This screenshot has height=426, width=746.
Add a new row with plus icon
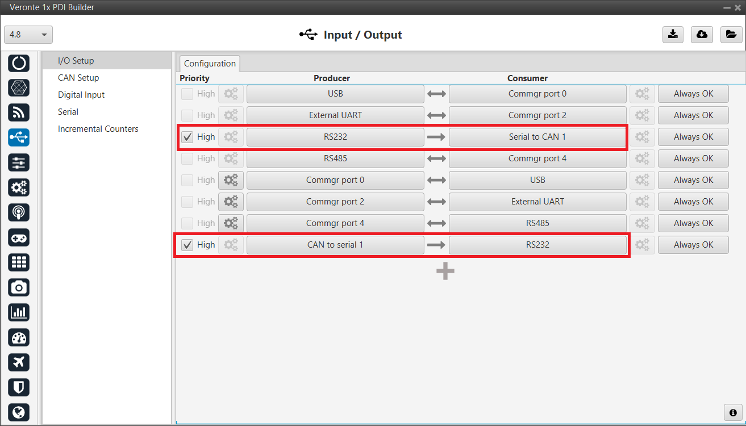point(445,272)
